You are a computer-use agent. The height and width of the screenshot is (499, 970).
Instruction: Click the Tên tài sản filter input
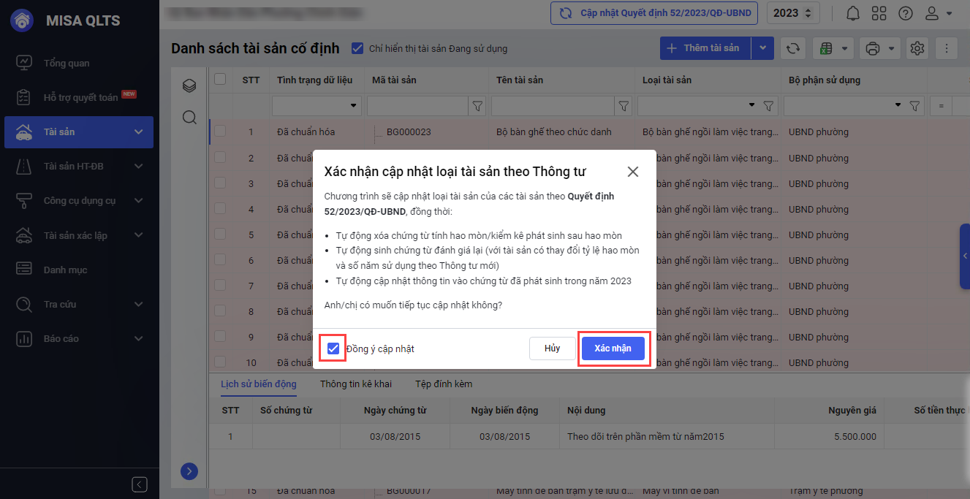pos(553,106)
